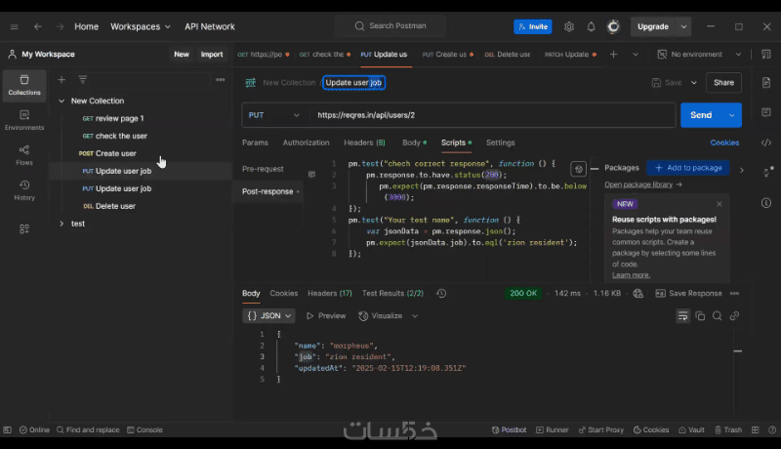Toggle word wrap in response body
781x449 pixels.
682,316
